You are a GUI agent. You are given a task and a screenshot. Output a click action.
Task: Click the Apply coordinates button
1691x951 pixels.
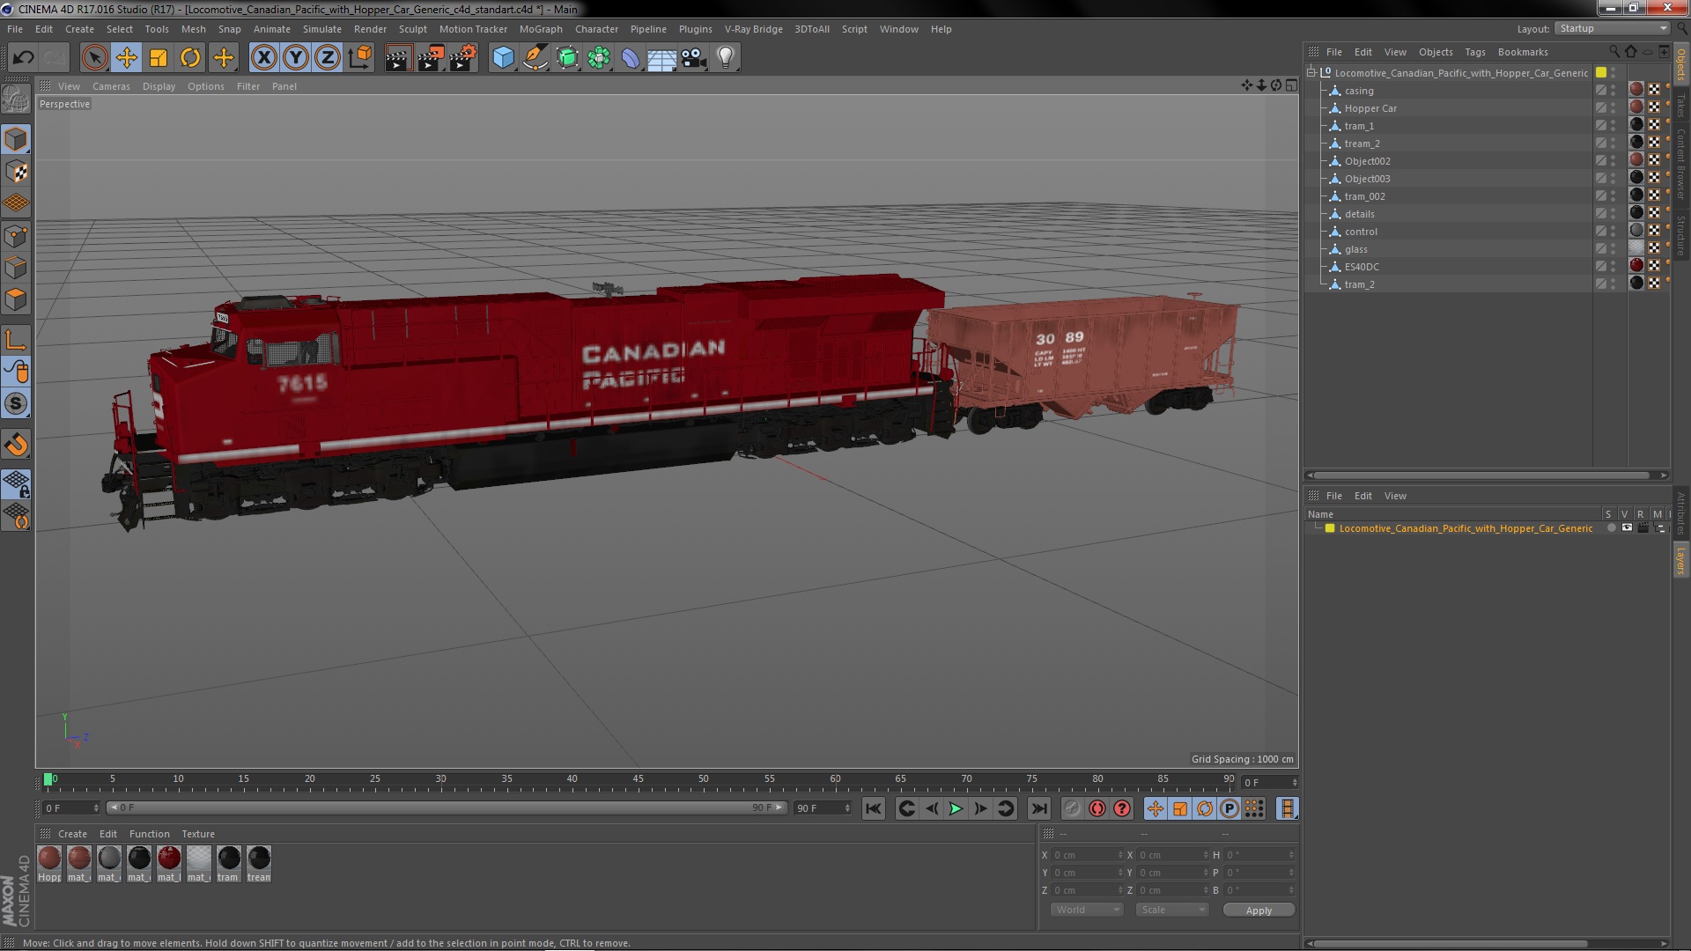(1259, 910)
